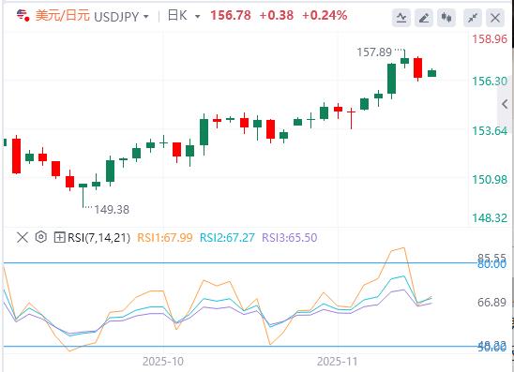Screen dimensions: 514x372
Task: Click the +0.24% percent change
Action: pos(325,15)
